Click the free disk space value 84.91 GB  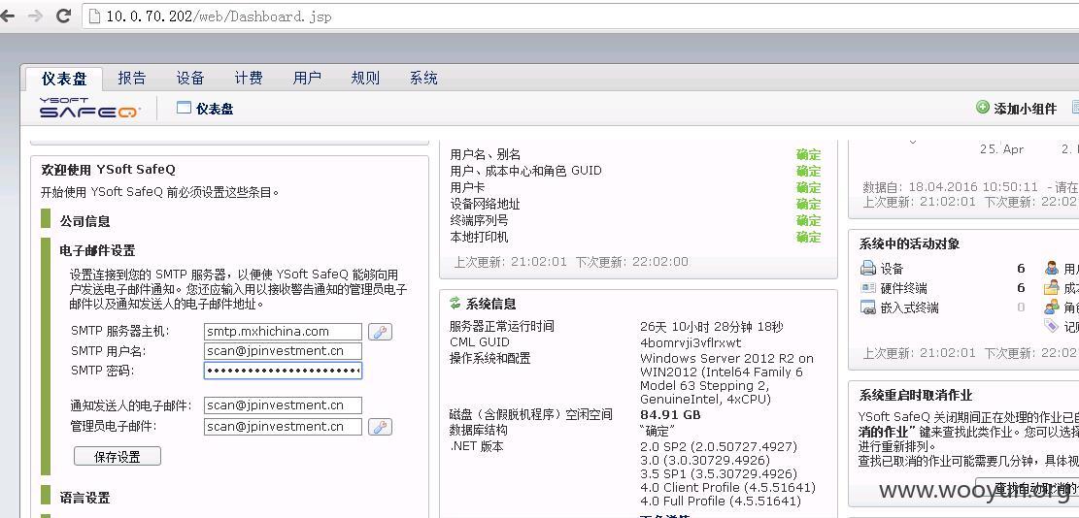(670, 415)
